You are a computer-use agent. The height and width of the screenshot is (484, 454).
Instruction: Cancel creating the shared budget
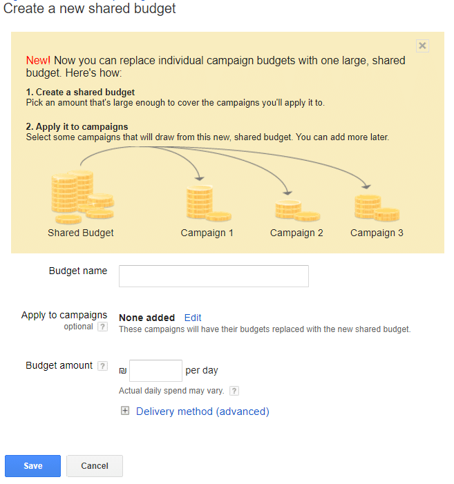point(95,466)
